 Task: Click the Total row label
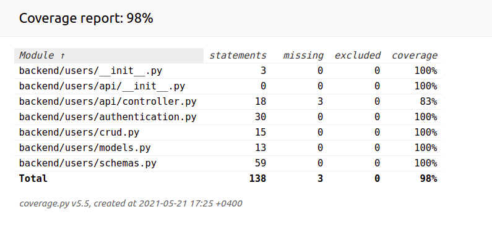[33, 178]
